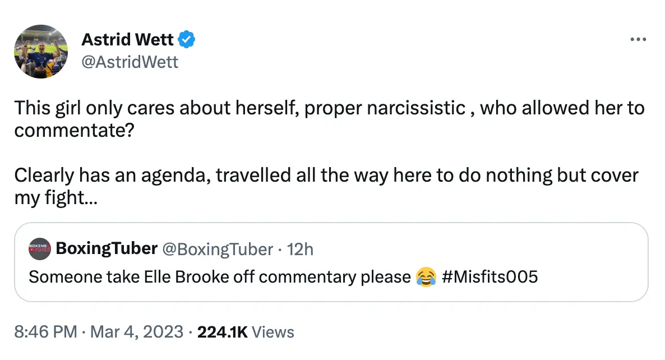665x360 pixels.
Task: Click the laughing-crying emoji
Action: coord(426,276)
